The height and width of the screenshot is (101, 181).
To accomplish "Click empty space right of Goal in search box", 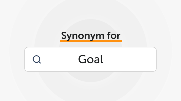I will [x=129, y=59].
